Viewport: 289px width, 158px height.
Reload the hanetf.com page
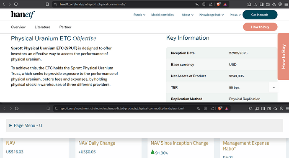(x=16, y=4)
